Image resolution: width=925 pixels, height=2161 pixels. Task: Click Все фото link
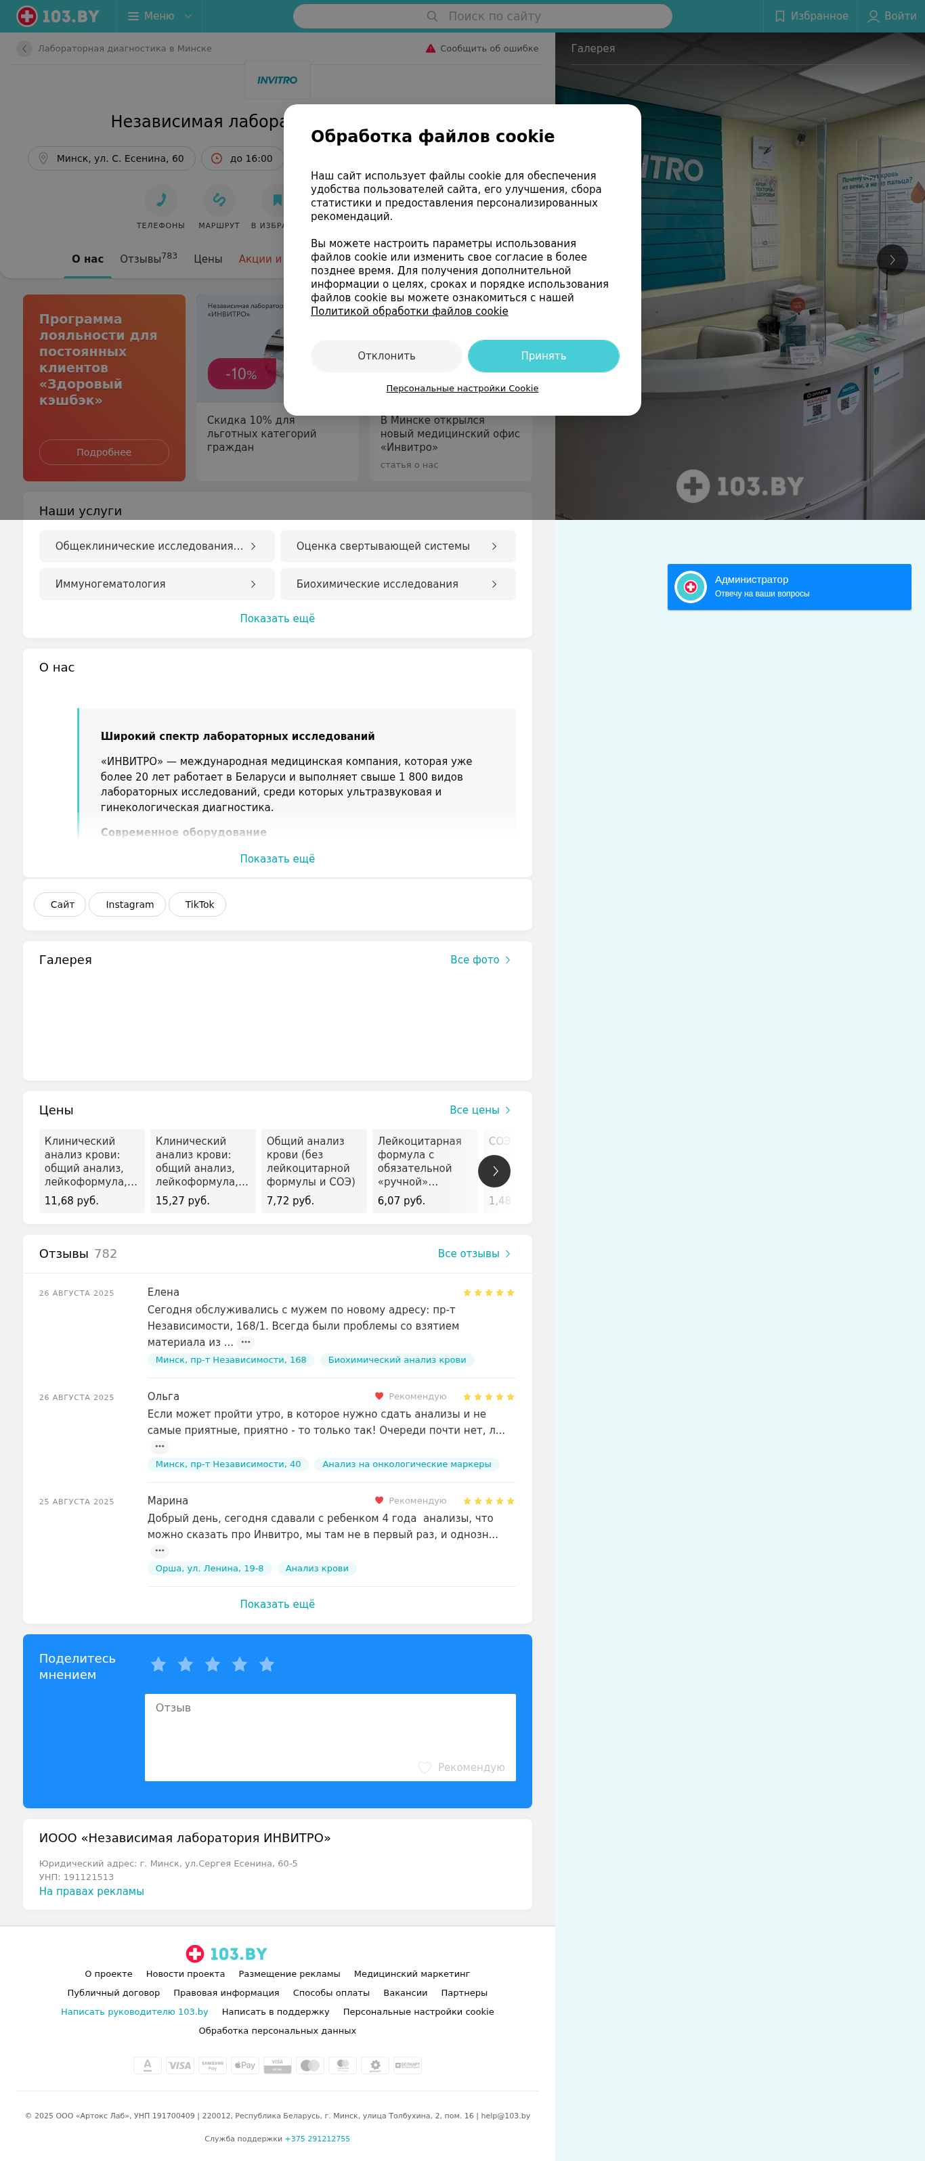point(480,960)
